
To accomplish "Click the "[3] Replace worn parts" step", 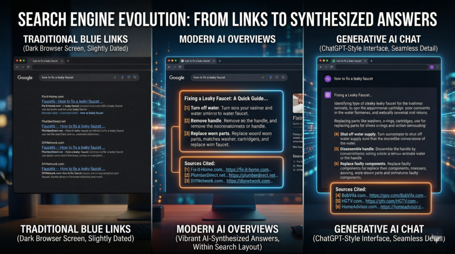I will pyautogui.click(x=228, y=139).
